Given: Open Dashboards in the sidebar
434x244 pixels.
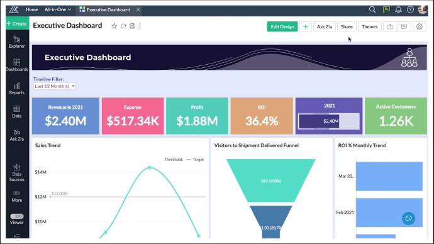Looking at the screenshot, I should [x=16, y=65].
